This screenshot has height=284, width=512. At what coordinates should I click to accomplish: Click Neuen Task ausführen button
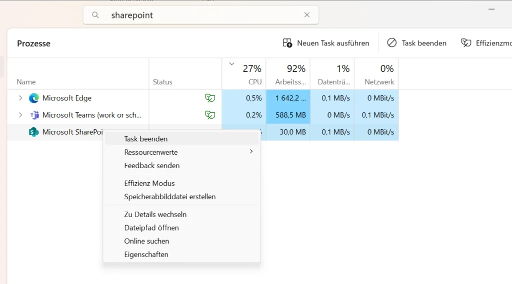326,43
